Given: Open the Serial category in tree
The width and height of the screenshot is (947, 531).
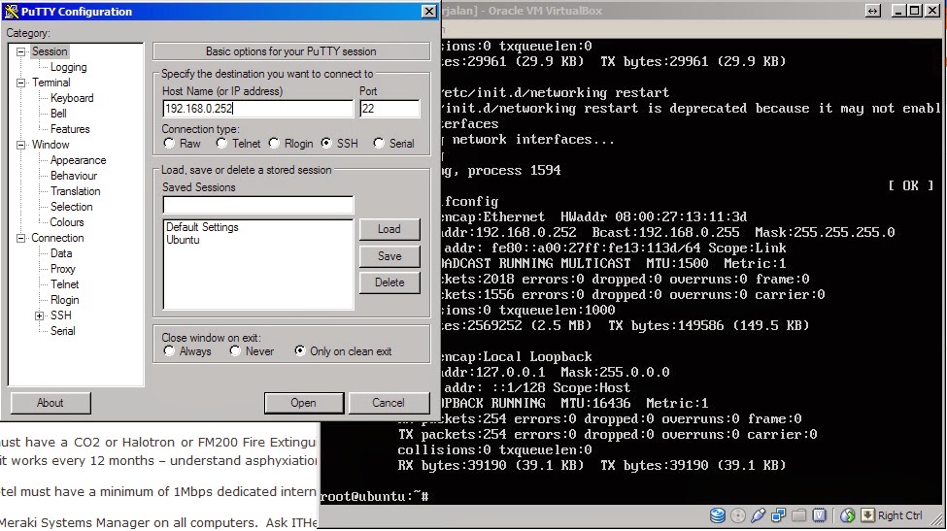Looking at the screenshot, I should tap(63, 331).
